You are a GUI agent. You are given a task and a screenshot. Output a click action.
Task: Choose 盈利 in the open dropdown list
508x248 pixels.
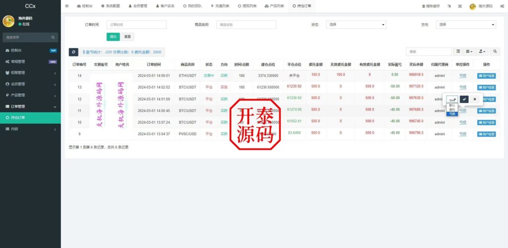[x=452, y=109]
